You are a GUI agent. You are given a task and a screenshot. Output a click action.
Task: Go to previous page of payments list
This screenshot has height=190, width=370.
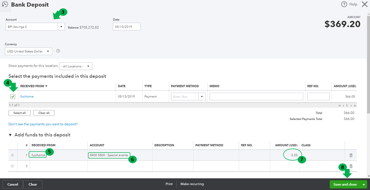343,106
